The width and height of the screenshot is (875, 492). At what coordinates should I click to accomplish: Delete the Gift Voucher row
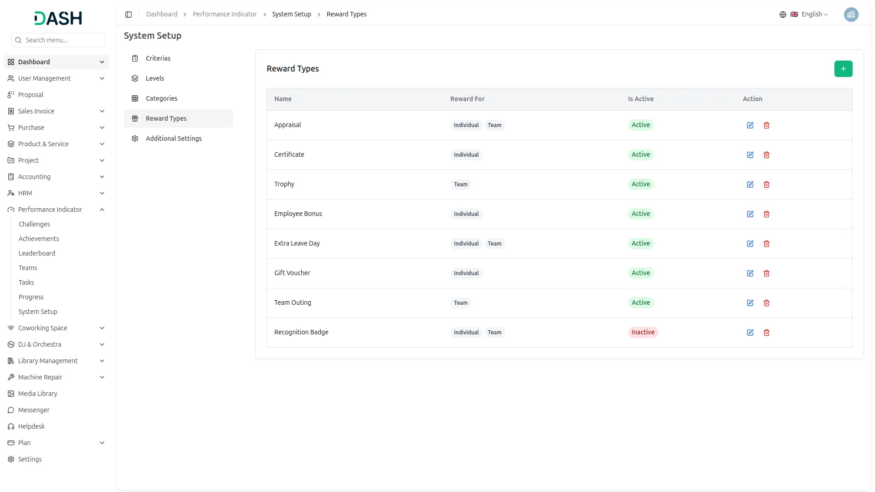click(767, 273)
